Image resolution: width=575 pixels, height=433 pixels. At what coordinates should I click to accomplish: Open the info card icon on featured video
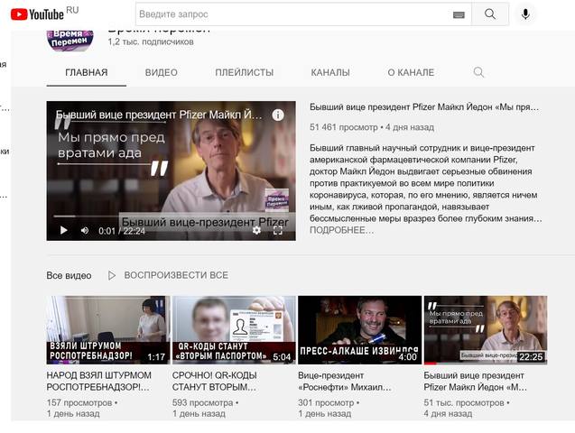(x=278, y=115)
